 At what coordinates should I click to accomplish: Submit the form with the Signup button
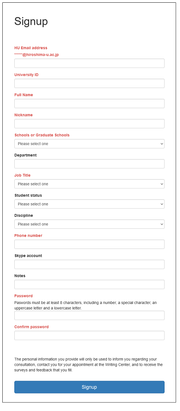point(89,387)
